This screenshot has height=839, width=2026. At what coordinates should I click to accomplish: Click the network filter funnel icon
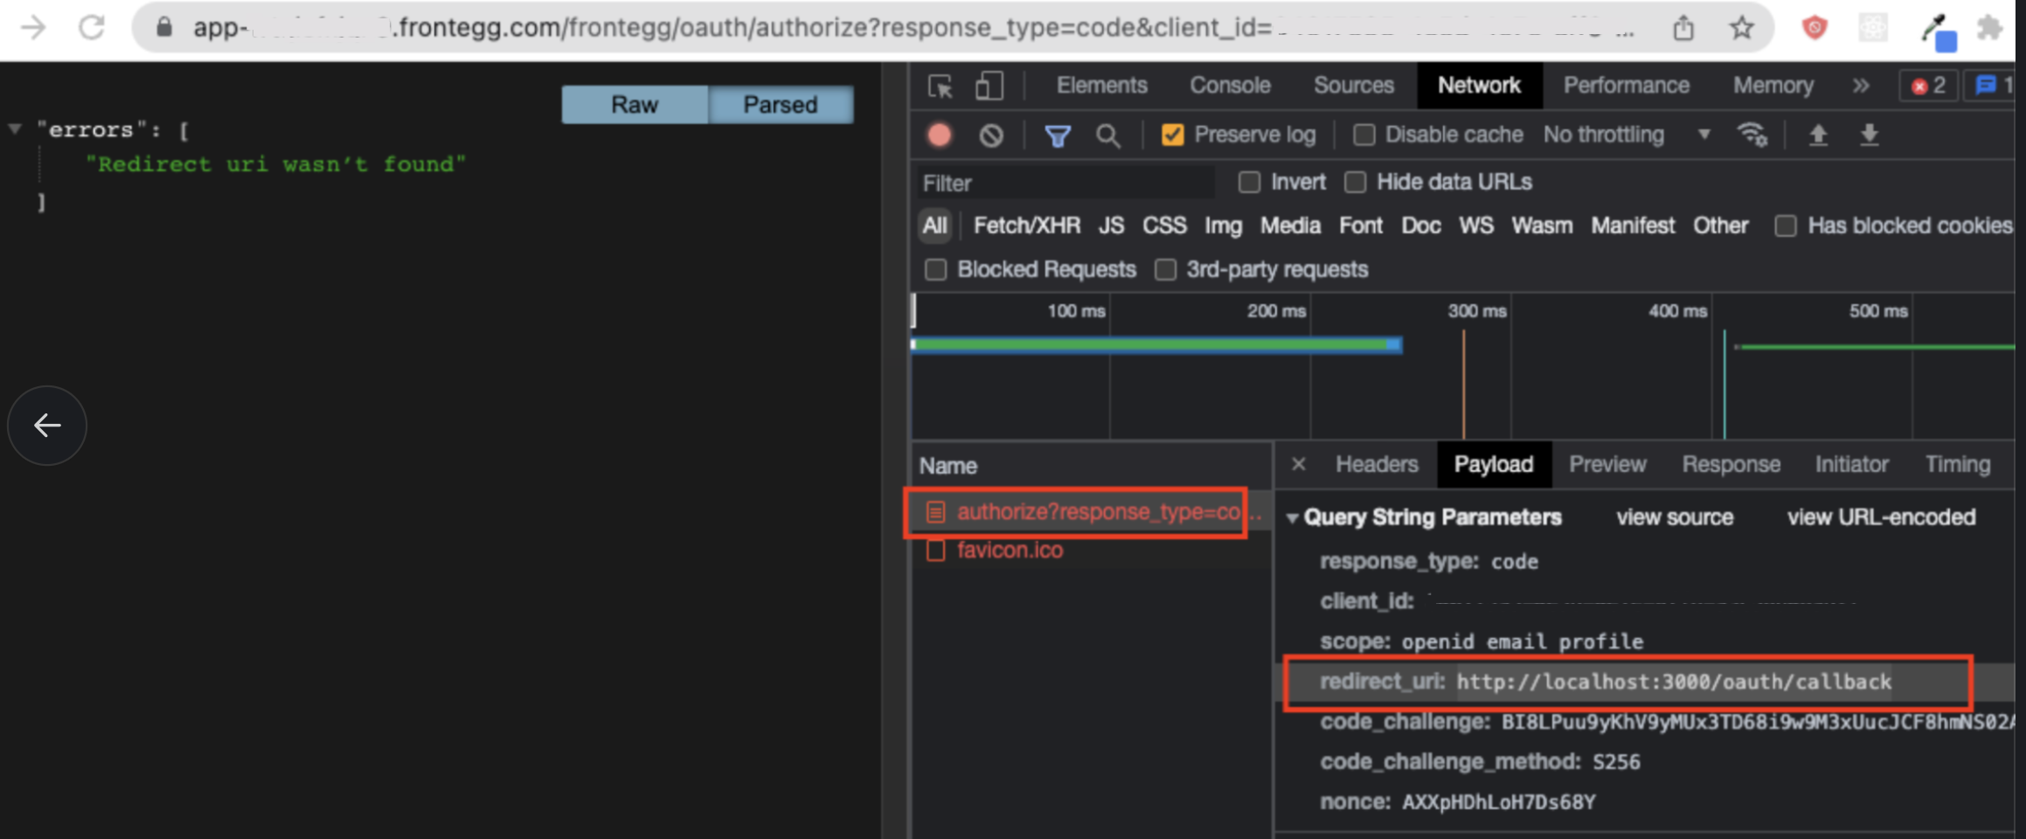coord(1058,135)
